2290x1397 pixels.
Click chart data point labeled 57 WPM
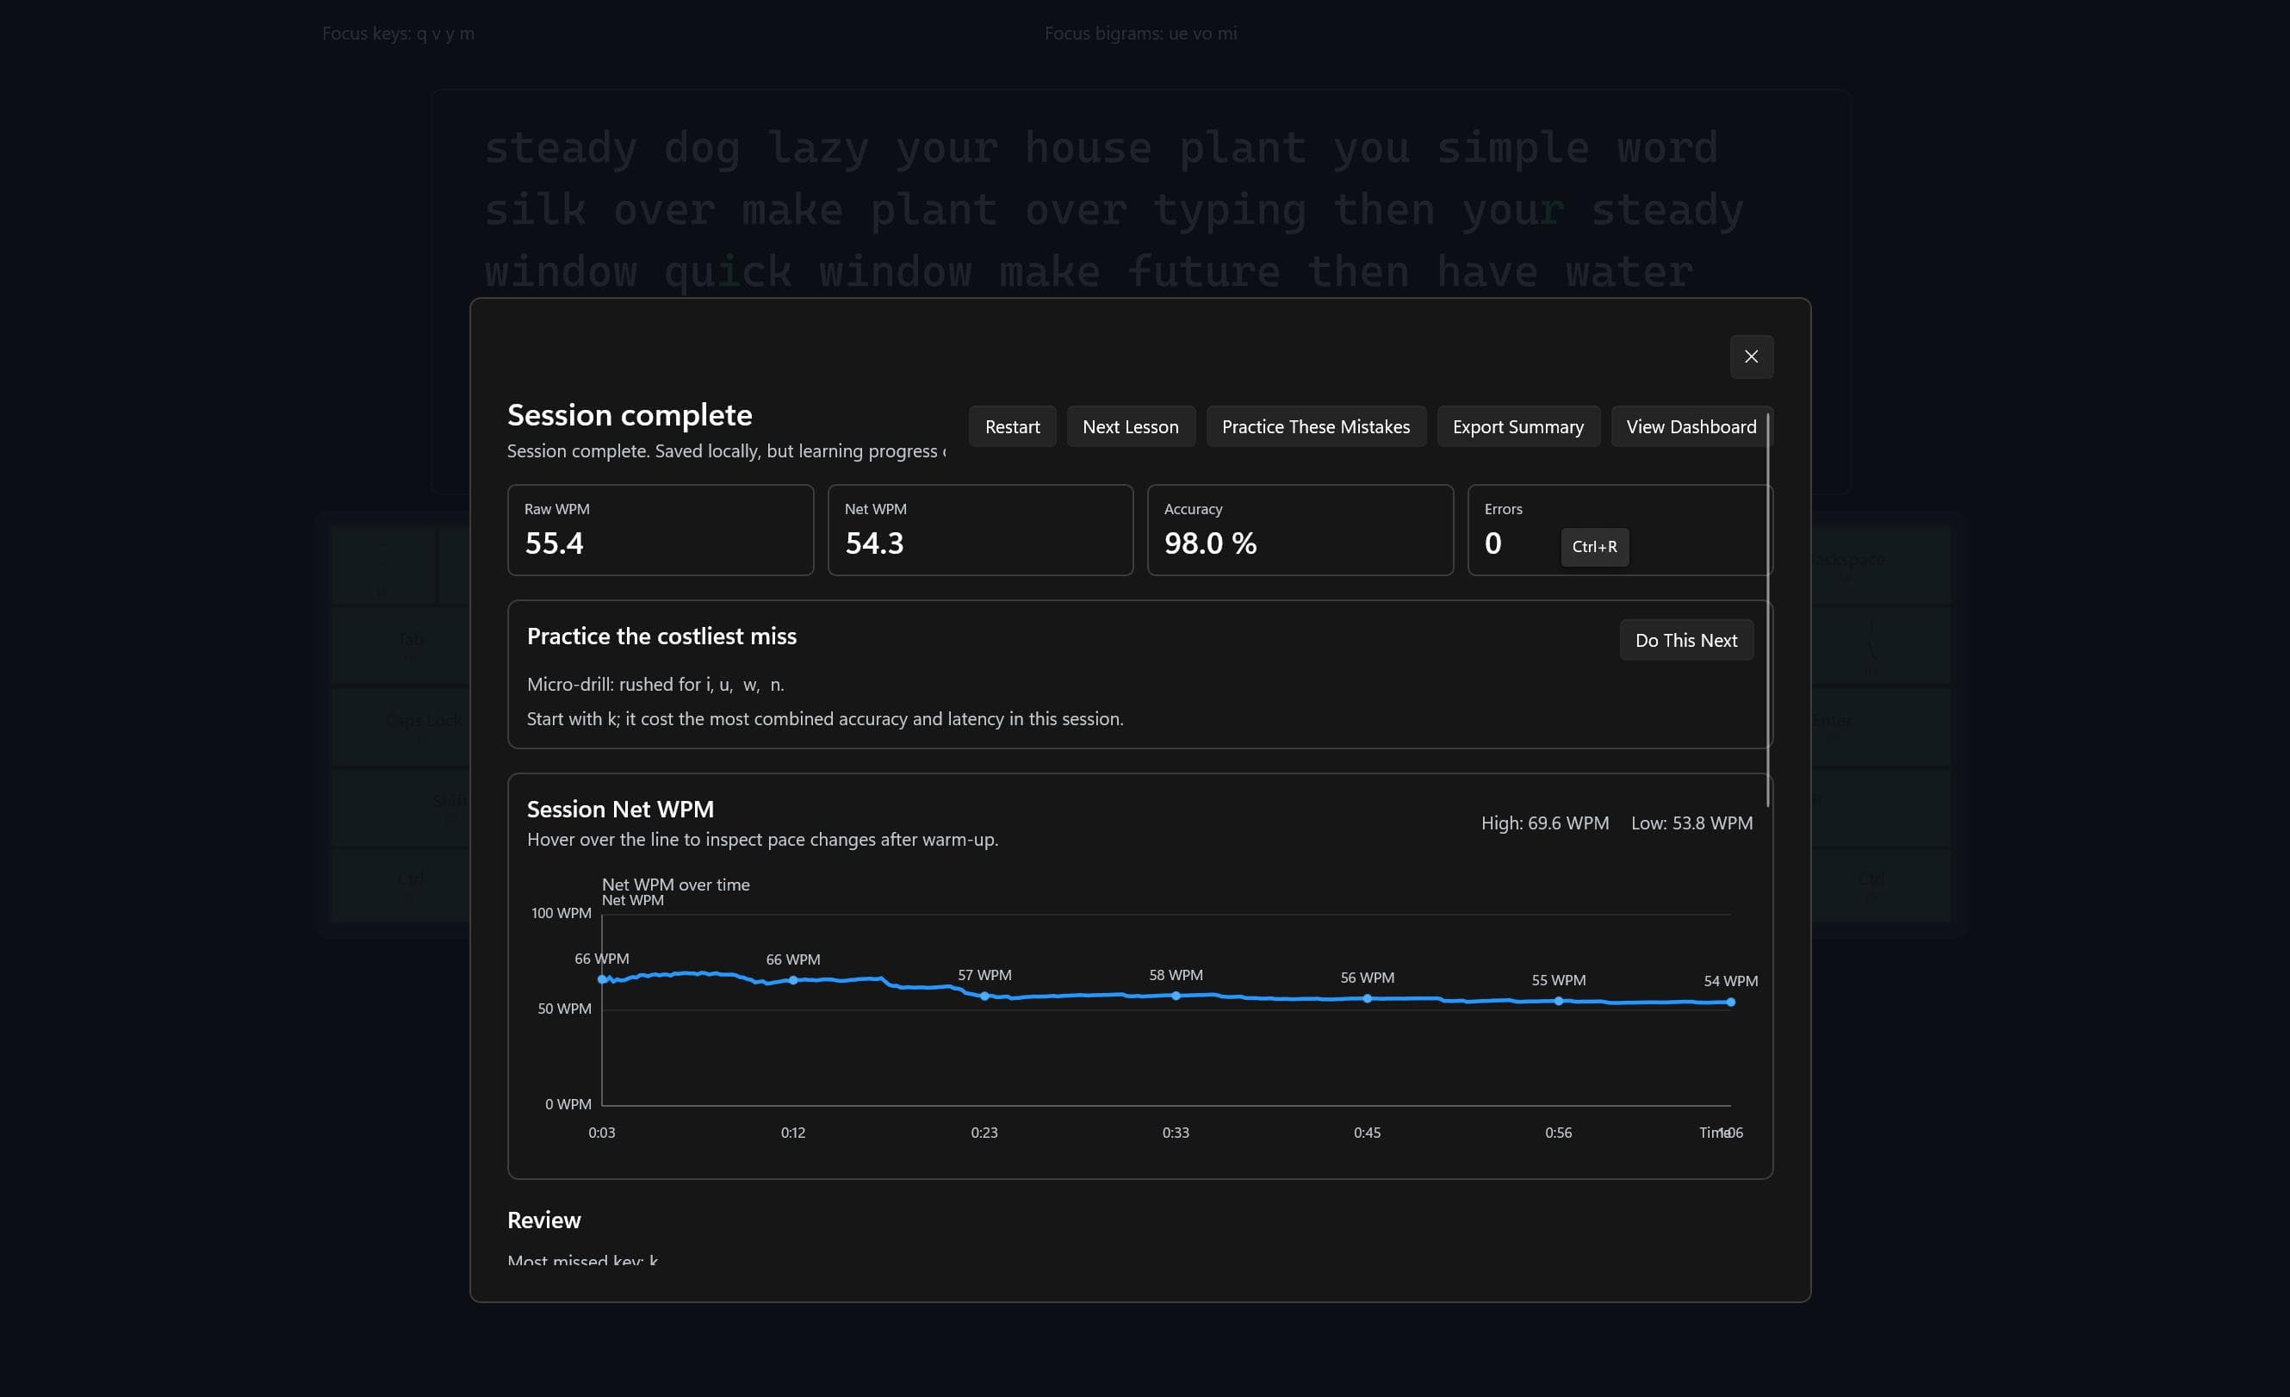[x=984, y=997]
